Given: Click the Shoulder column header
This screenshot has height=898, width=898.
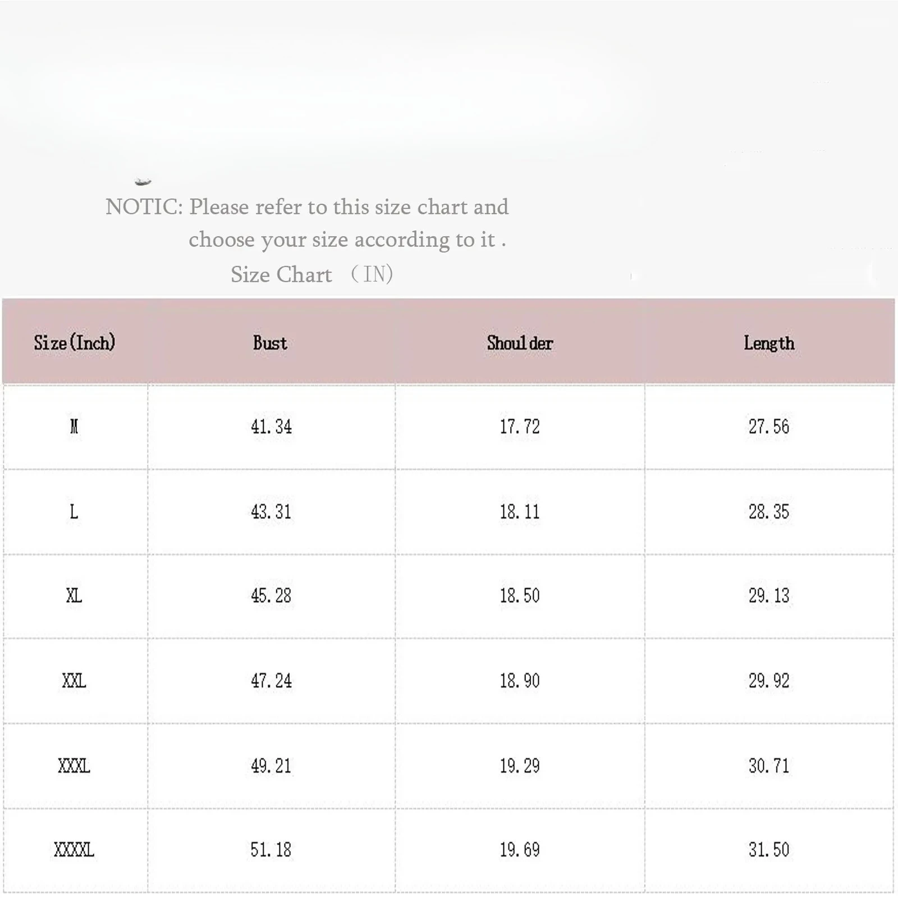Looking at the screenshot, I should click(x=520, y=343).
